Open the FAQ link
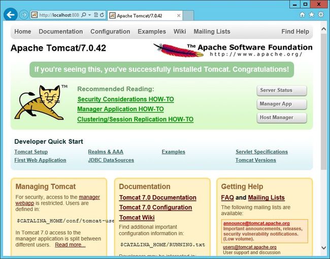 click(227, 198)
